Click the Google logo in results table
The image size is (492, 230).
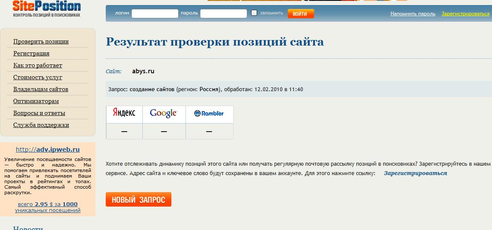(x=164, y=113)
